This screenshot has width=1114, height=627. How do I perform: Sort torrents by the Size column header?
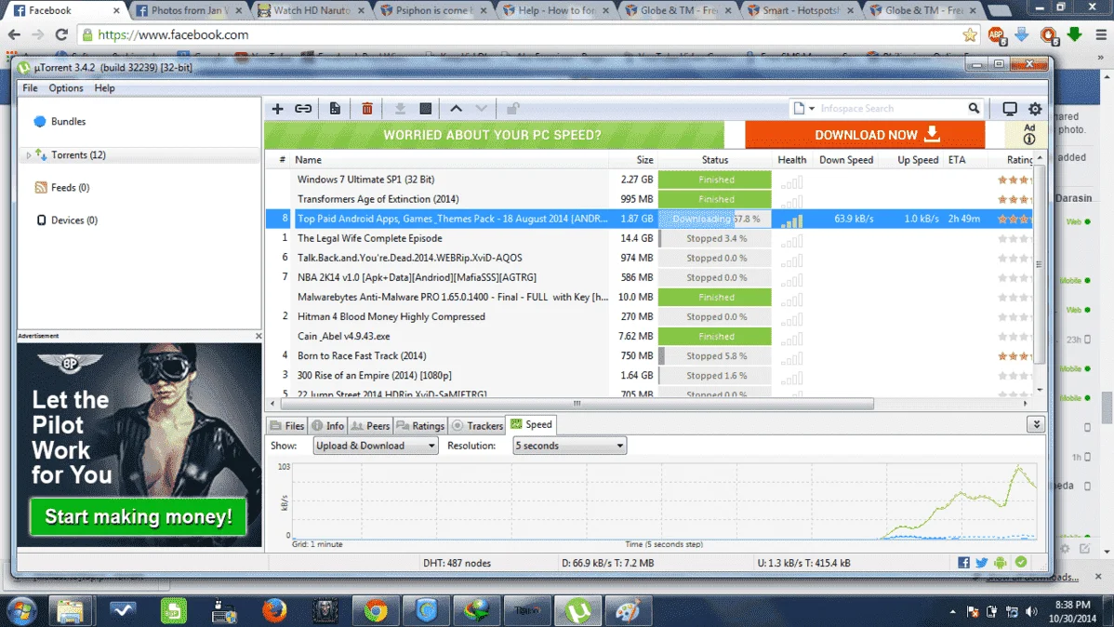point(644,160)
